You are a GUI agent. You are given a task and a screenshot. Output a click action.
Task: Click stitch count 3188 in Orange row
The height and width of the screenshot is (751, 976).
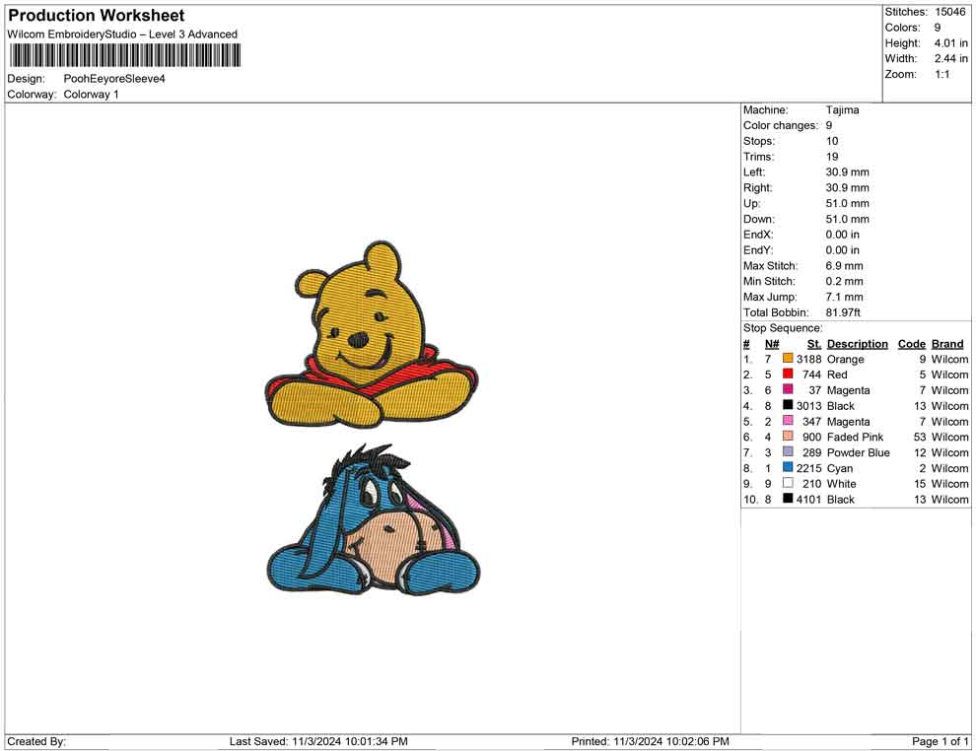[x=808, y=359]
